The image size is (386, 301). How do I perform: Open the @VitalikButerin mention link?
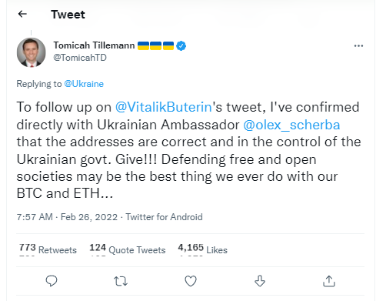point(164,107)
